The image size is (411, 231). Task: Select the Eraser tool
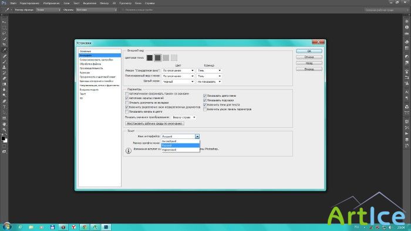tap(4, 78)
